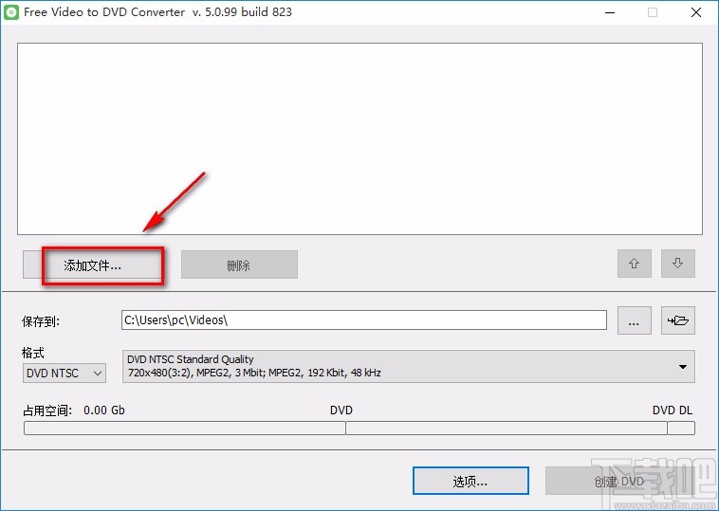
Task: Click the app icon in title bar
Action: pos(11,12)
